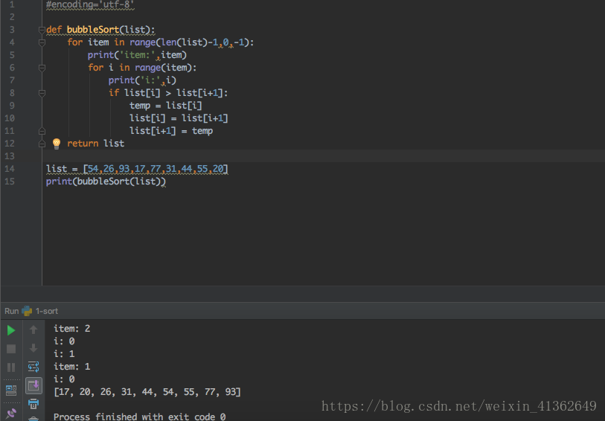Click the 'item: 1' output line
The height and width of the screenshot is (421, 605).
click(71, 367)
